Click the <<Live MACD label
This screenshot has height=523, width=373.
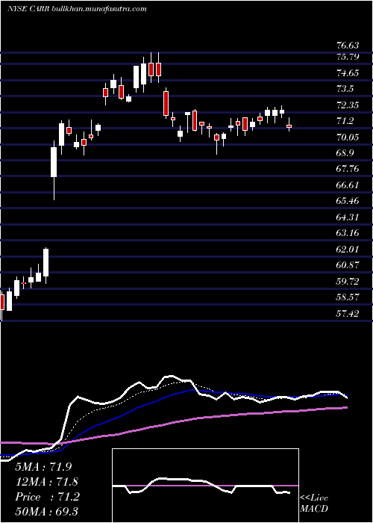pyautogui.click(x=314, y=503)
